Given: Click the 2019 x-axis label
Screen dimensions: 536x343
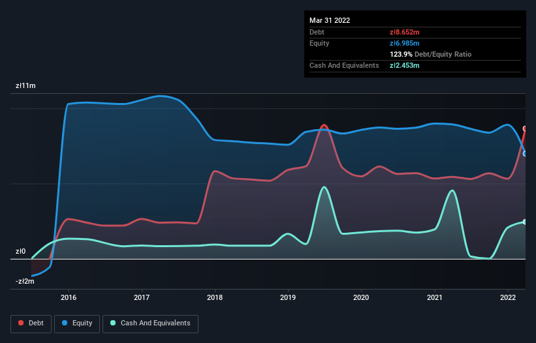Looking at the screenshot, I should 288,297.
